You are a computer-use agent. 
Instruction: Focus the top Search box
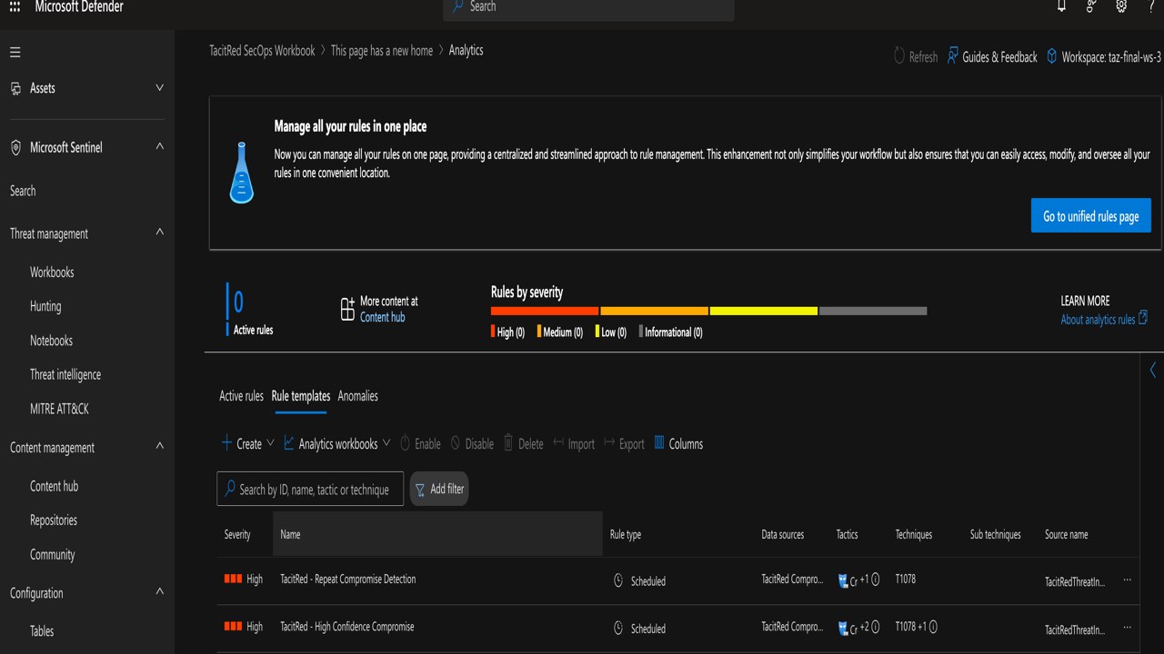click(588, 8)
